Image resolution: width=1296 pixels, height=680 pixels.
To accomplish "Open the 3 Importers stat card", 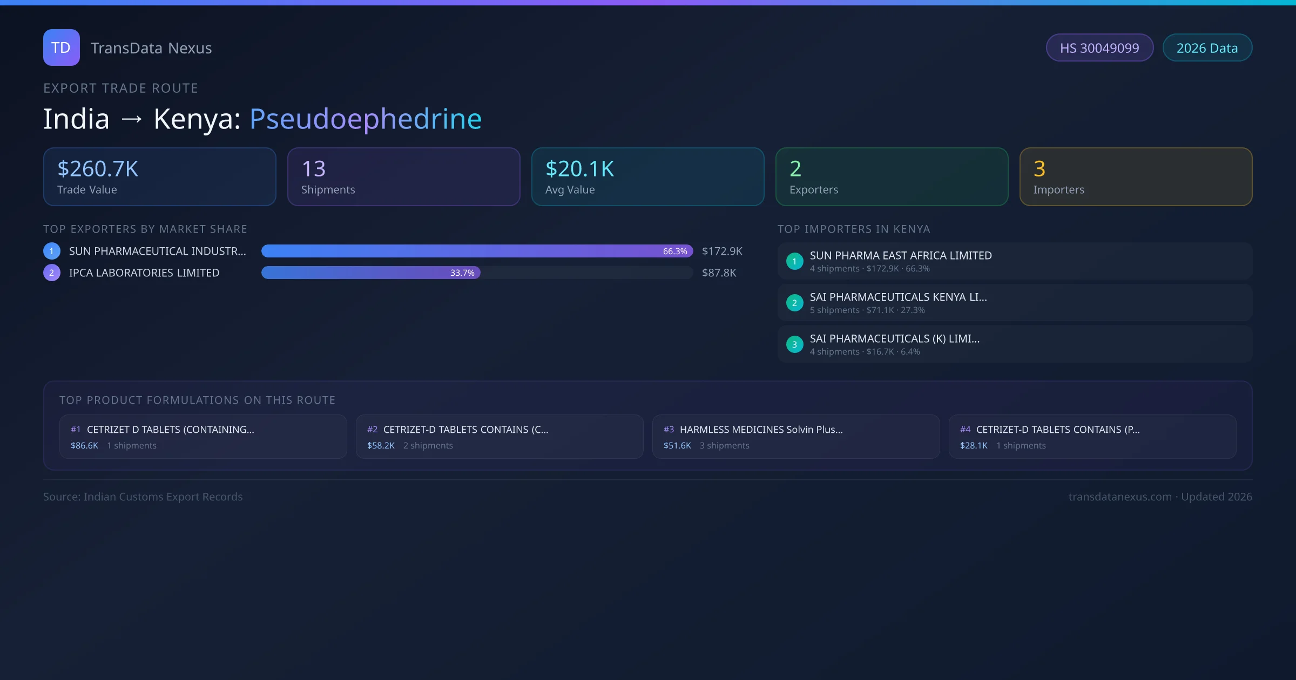I will point(1136,177).
